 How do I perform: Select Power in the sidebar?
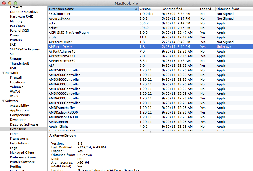tap(15, 35)
